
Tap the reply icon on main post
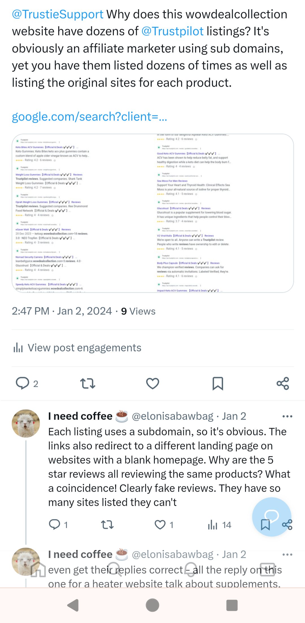click(x=23, y=383)
